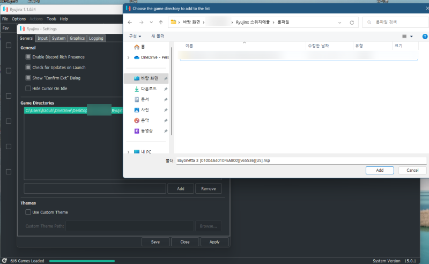429x264 pixels.
Task: Expand the OneDrive tree node
Action: pos(128,57)
